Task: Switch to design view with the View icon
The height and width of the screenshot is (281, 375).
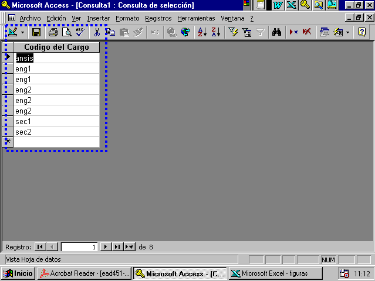Action: click(13, 32)
